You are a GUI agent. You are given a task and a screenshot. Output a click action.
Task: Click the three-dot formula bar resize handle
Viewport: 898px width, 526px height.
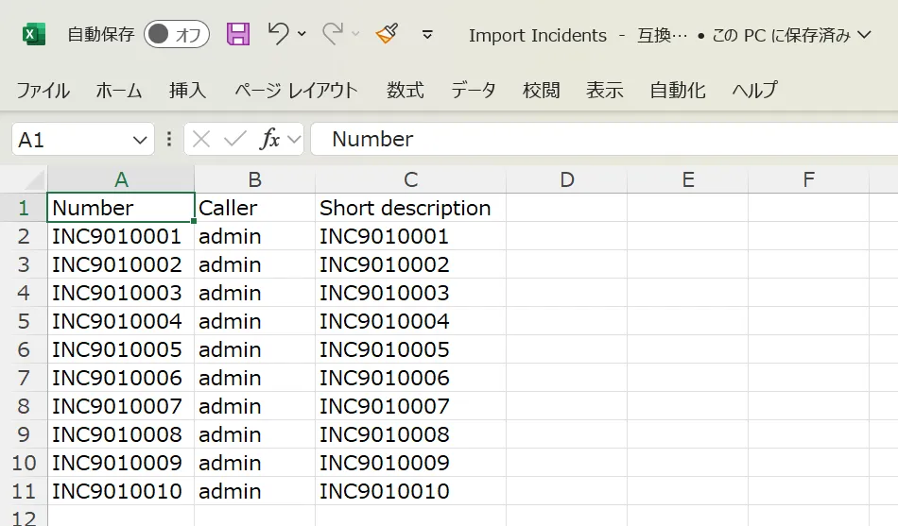tap(169, 139)
